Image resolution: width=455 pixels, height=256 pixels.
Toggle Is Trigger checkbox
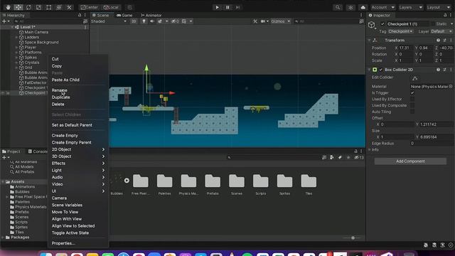[412, 93]
